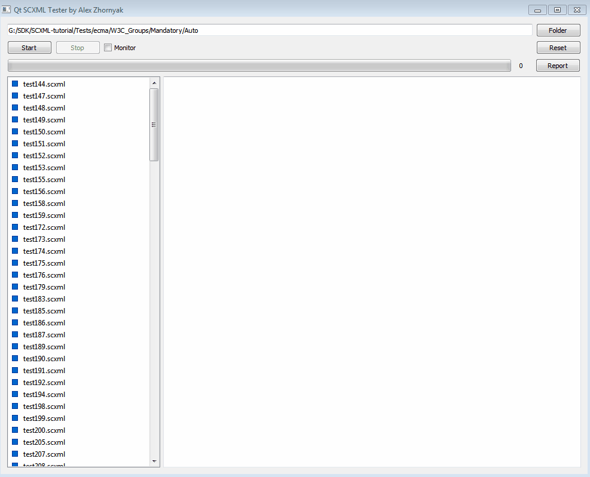The image size is (590, 477).
Task: Enable the Monitor checkbox
Action: [x=108, y=48]
